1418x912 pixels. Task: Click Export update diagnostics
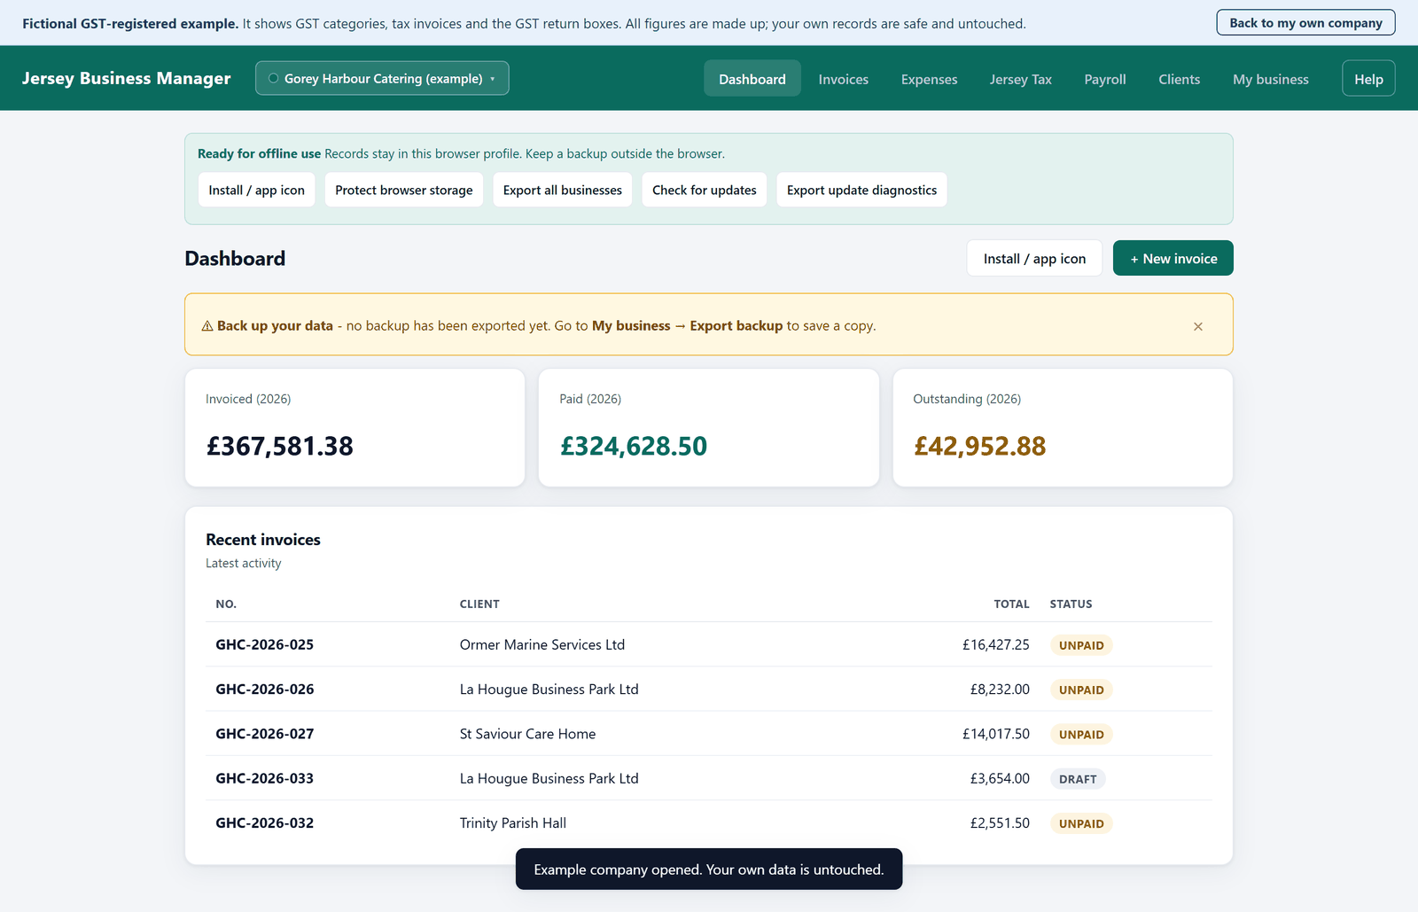point(861,190)
